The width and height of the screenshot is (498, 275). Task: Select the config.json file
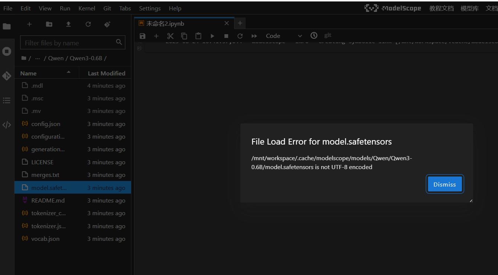click(73, 124)
